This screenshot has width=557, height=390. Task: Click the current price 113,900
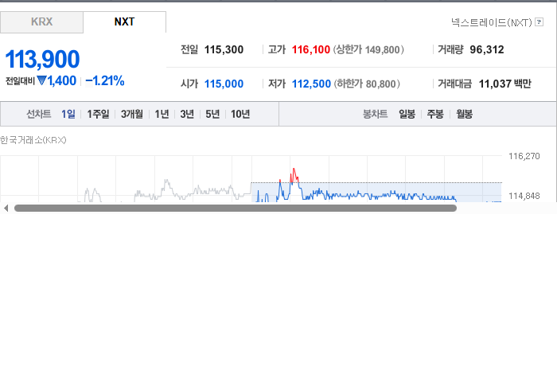42,59
